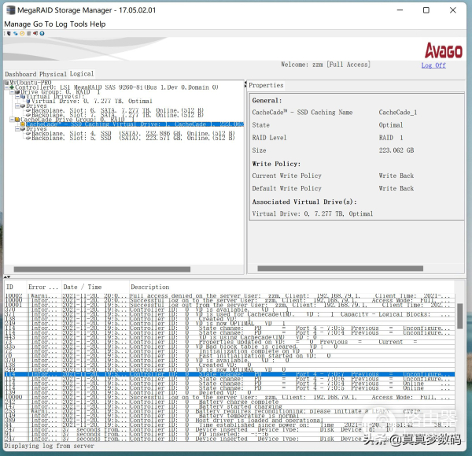Select the 'Full access denied' warning log row
Image resolution: width=472 pixels, height=456 pixels.
click(230, 295)
